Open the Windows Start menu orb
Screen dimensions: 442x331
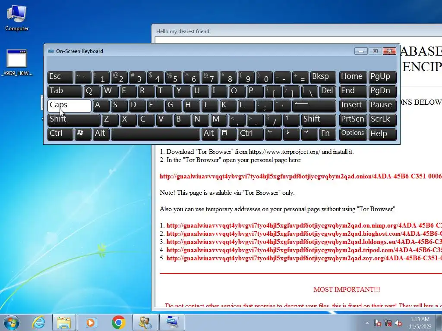pos(12,322)
